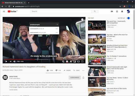This screenshot has height=96, width=135.
Task: Share the video
Action: [x=67, y=70]
